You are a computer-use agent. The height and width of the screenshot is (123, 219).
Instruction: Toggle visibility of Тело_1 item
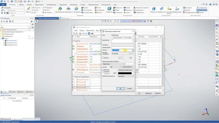(29, 38)
